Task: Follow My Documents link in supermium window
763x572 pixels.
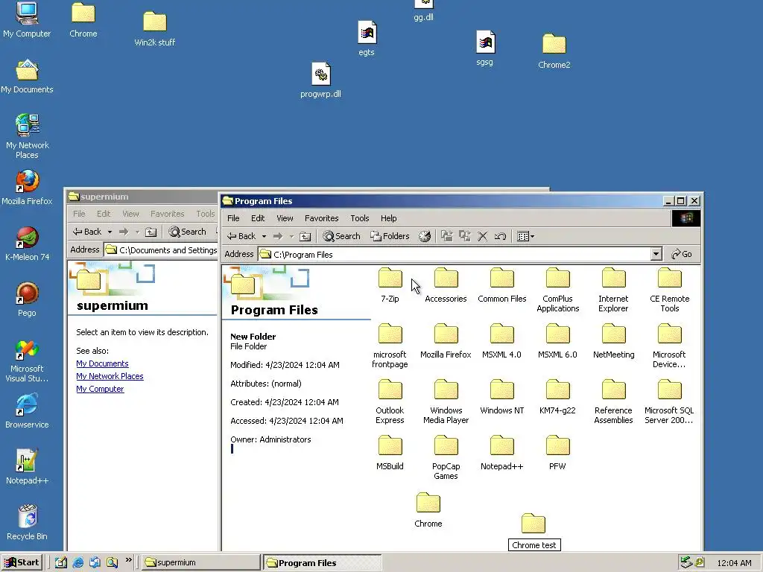Action: coord(102,363)
